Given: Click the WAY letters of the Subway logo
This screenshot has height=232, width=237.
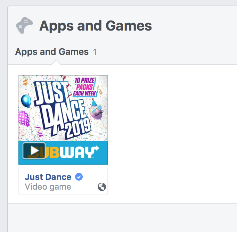Looking at the screenshot, I should pyautogui.click(x=77, y=152).
